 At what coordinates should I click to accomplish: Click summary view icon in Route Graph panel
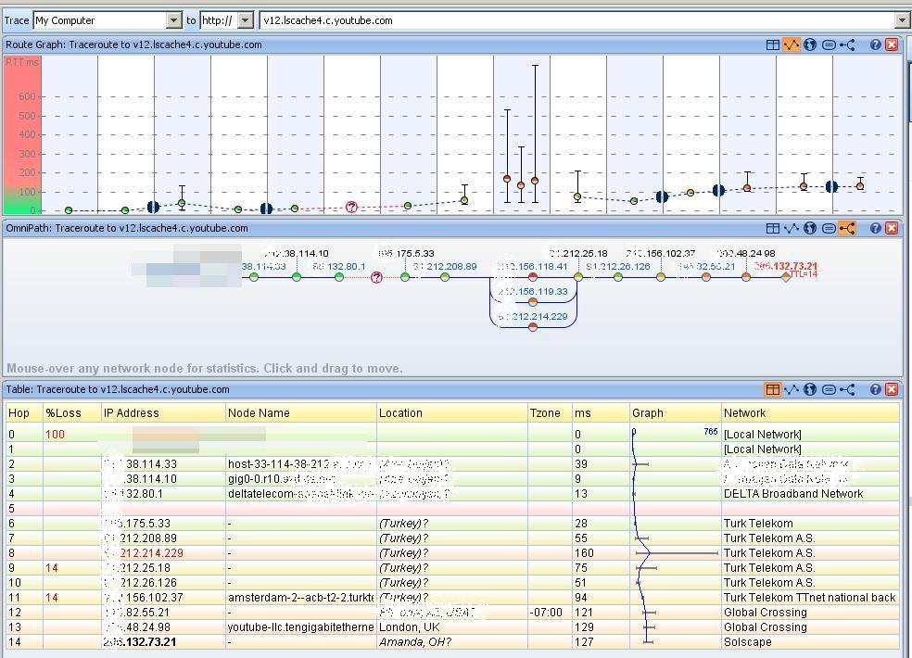click(x=829, y=44)
